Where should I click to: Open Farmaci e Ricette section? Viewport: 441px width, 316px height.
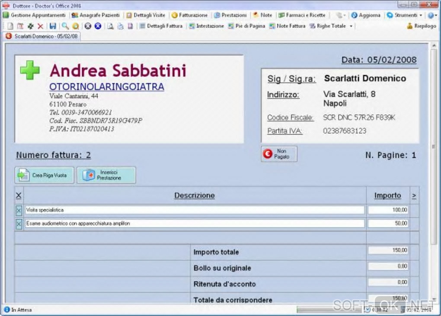pyautogui.click(x=302, y=15)
